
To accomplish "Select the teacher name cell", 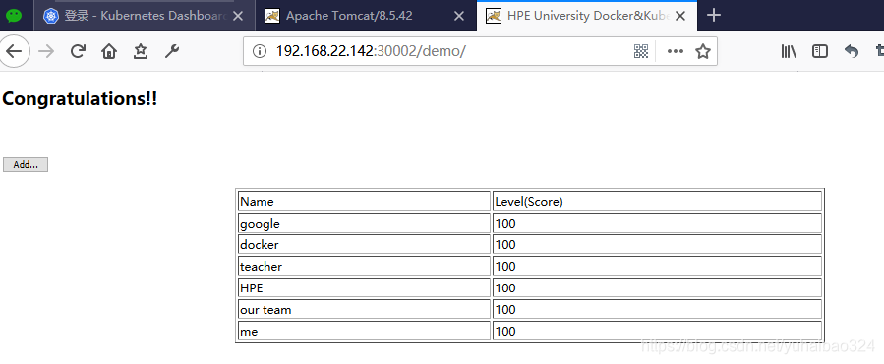I will tap(364, 266).
